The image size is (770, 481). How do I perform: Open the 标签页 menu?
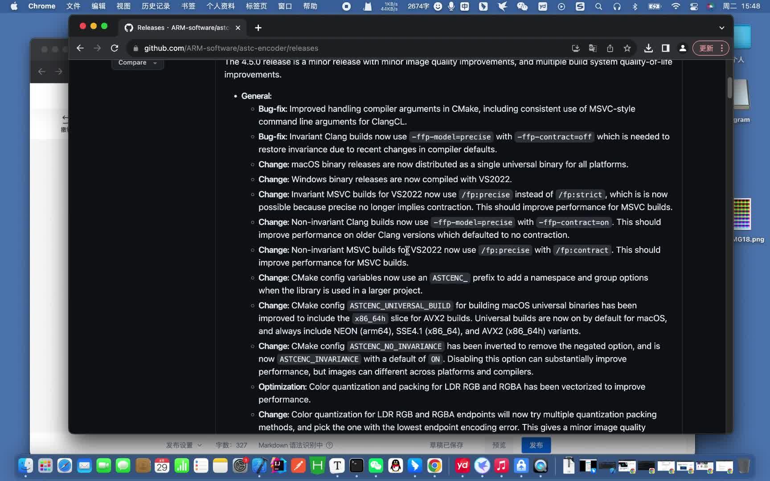pos(256,6)
